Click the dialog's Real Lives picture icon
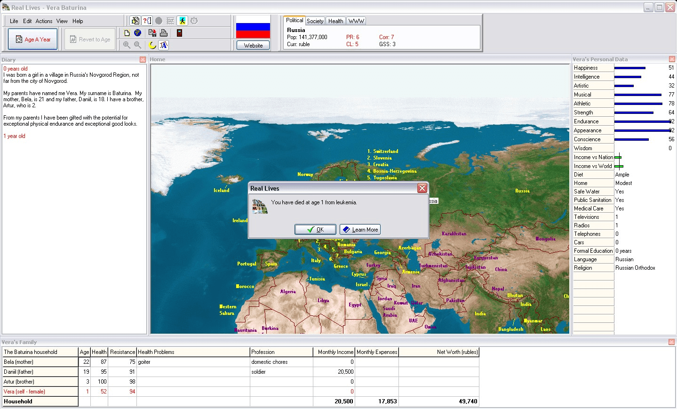This screenshot has height=409, width=677. (260, 206)
